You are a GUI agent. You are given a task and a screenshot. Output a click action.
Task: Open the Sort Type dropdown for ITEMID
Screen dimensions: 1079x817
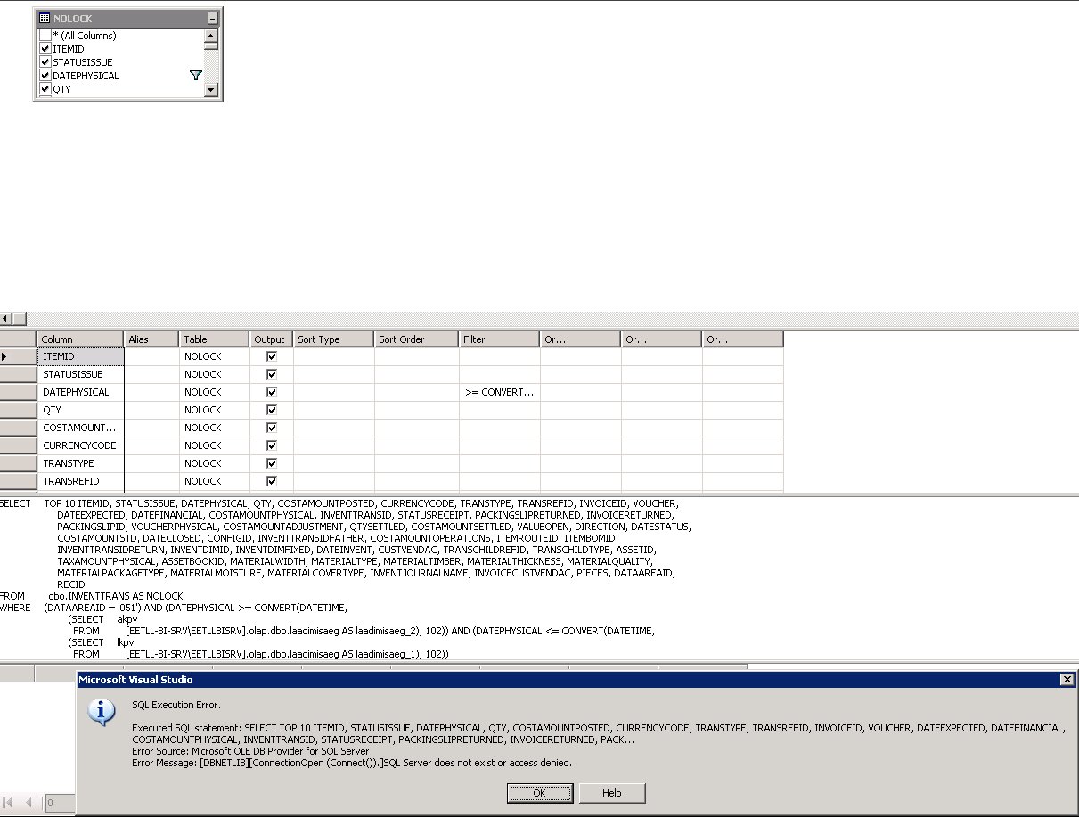tap(332, 355)
